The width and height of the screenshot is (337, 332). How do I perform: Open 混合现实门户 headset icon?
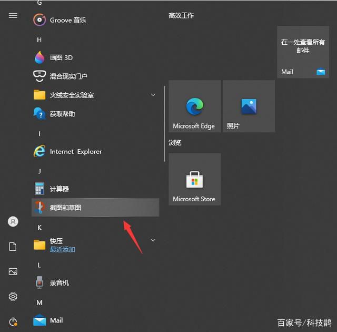(x=39, y=76)
